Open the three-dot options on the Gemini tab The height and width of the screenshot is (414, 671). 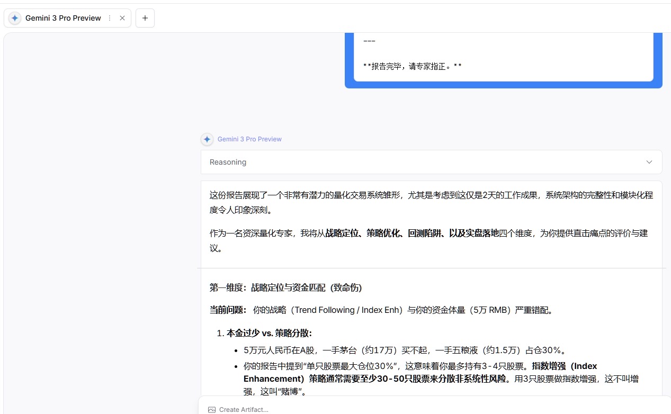click(x=110, y=18)
